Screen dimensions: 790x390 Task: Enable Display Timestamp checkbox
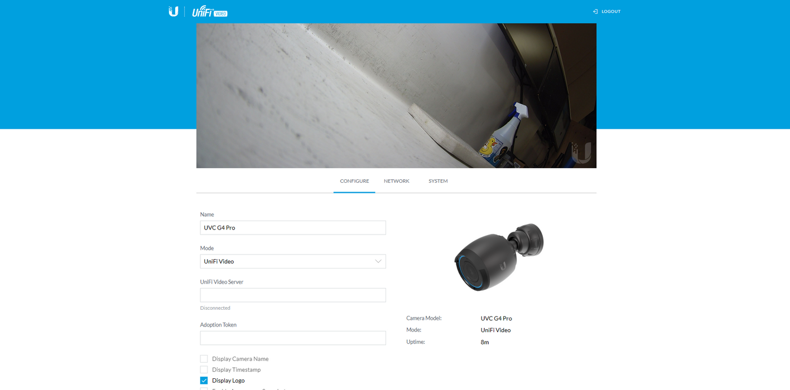pyautogui.click(x=204, y=369)
